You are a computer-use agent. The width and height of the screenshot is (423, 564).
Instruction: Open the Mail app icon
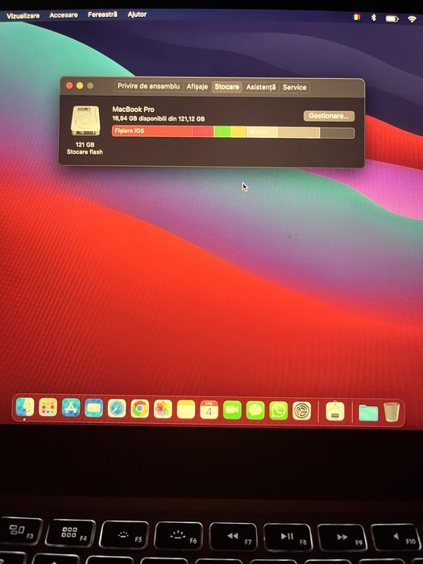coord(94,408)
